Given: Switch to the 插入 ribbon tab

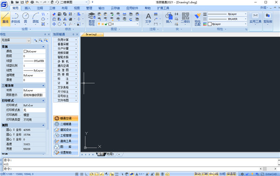Looking at the screenshot, I should tap(28, 8).
